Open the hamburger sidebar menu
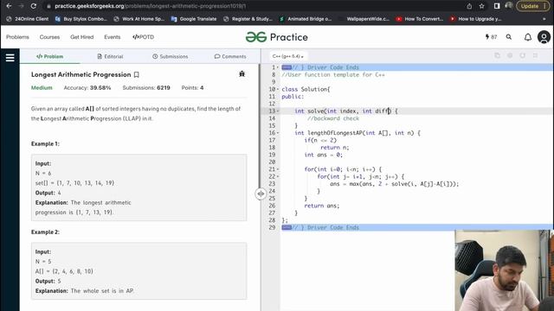Image resolution: width=554 pixels, height=311 pixels. 10,58
